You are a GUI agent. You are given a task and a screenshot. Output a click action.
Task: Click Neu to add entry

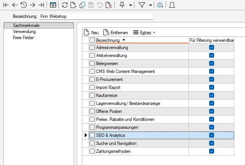pyautogui.click(x=91, y=33)
